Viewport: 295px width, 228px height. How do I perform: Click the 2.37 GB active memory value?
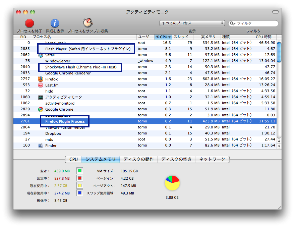(61, 186)
